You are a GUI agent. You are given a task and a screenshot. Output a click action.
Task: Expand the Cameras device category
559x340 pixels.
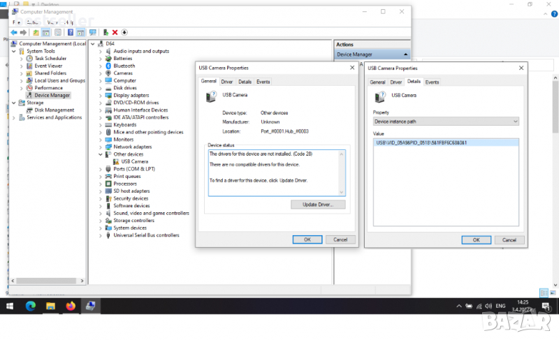click(x=101, y=73)
